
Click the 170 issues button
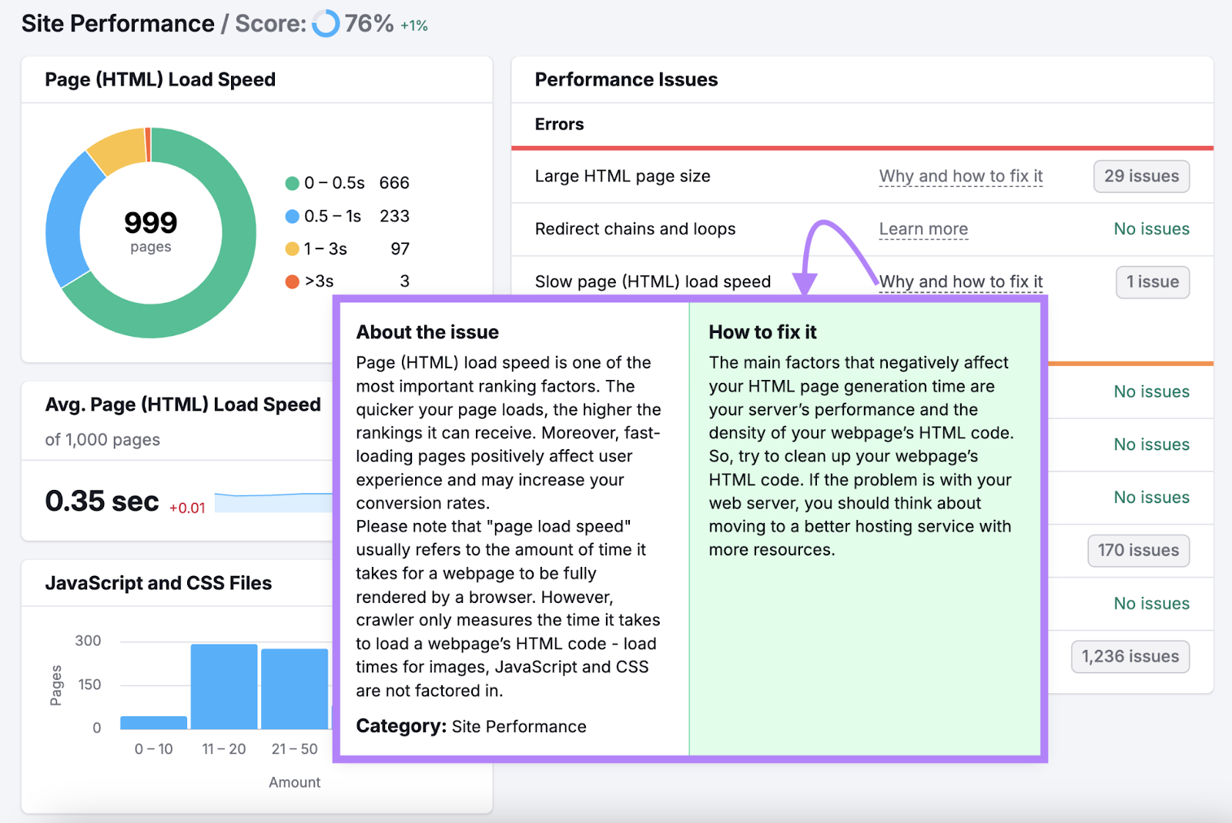1138,550
